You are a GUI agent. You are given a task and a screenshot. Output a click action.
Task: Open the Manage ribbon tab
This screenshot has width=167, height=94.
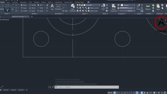click(x=37, y=2)
